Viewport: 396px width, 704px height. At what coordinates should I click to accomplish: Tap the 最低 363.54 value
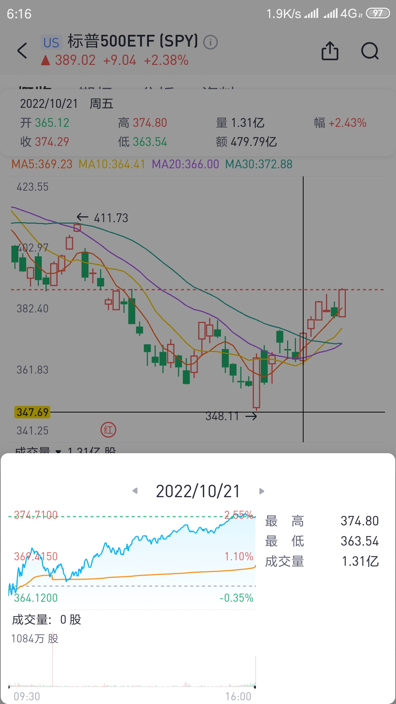pos(359,541)
